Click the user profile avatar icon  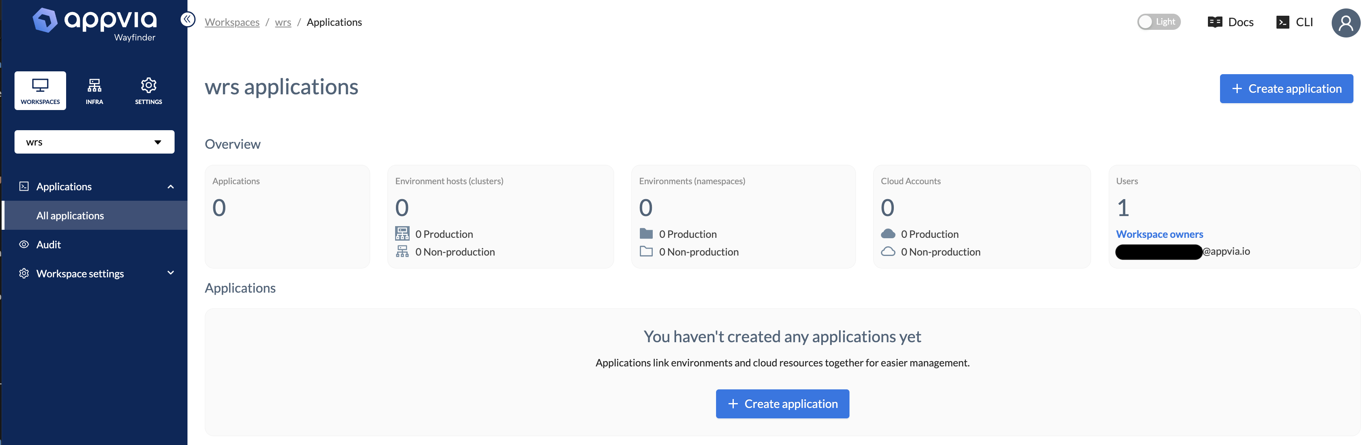tap(1345, 23)
